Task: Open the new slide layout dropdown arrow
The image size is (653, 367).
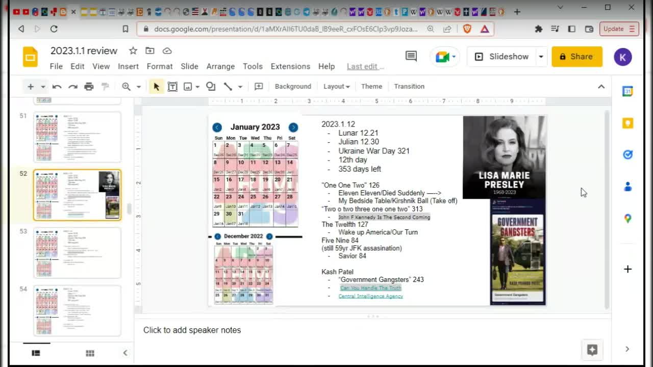Action: pyautogui.click(x=43, y=87)
